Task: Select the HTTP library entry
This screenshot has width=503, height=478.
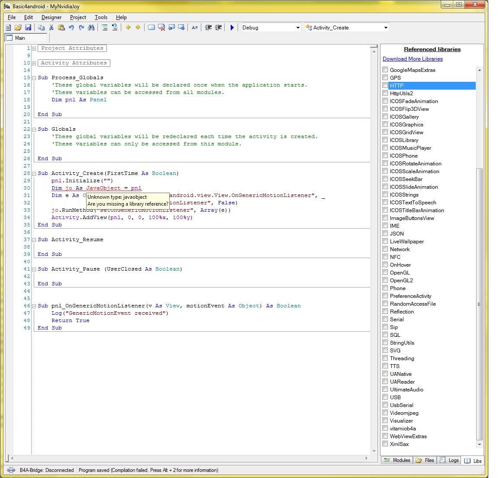Action: tap(397, 86)
